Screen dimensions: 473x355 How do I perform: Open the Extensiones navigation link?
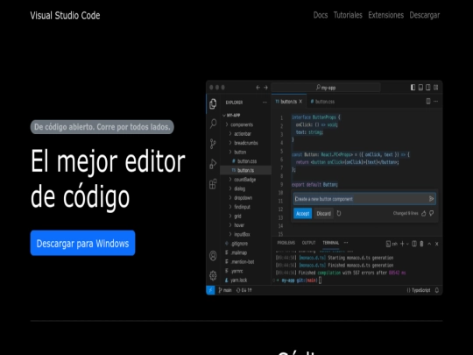point(385,15)
